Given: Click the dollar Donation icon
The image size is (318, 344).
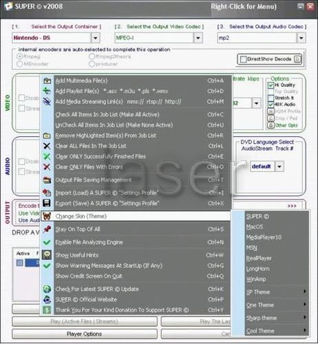Looking at the screenshot, I should click(47, 310).
